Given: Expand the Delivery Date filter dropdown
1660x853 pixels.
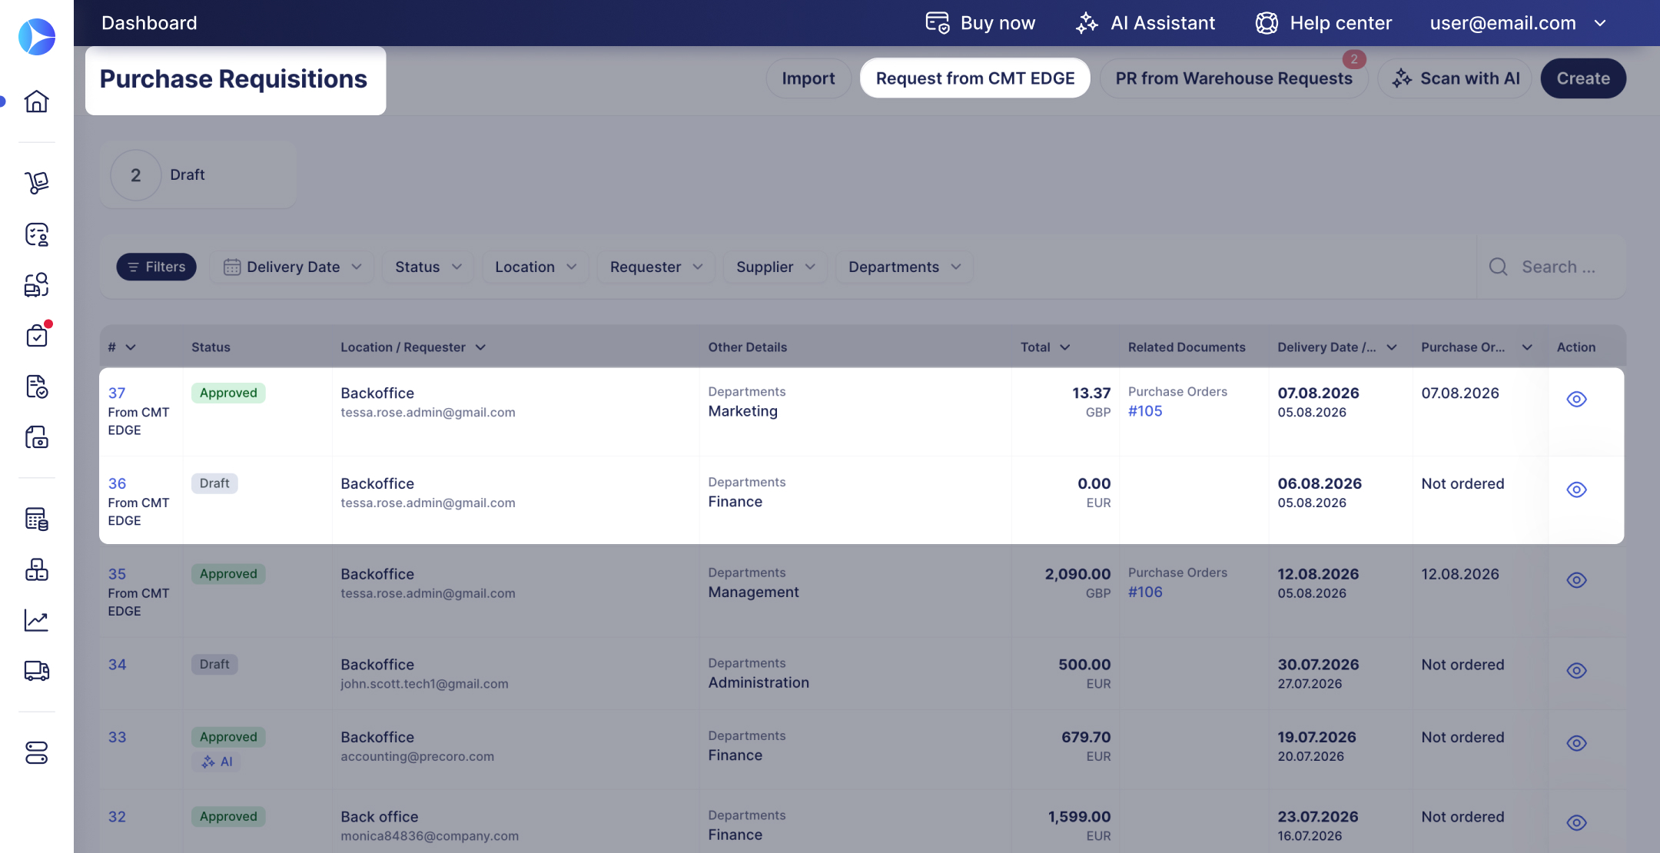Looking at the screenshot, I should [292, 267].
